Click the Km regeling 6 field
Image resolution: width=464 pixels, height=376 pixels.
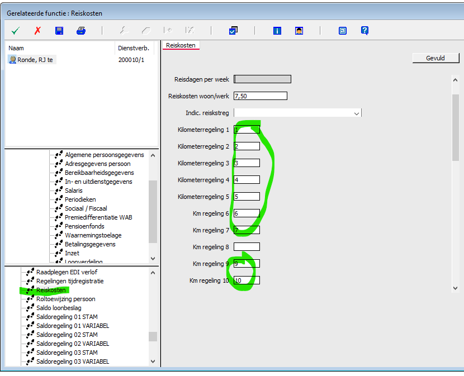pyautogui.click(x=247, y=213)
